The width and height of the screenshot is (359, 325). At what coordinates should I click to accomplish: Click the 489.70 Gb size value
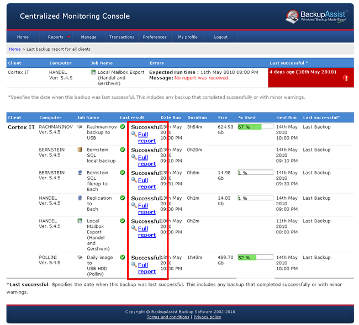(225, 260)
